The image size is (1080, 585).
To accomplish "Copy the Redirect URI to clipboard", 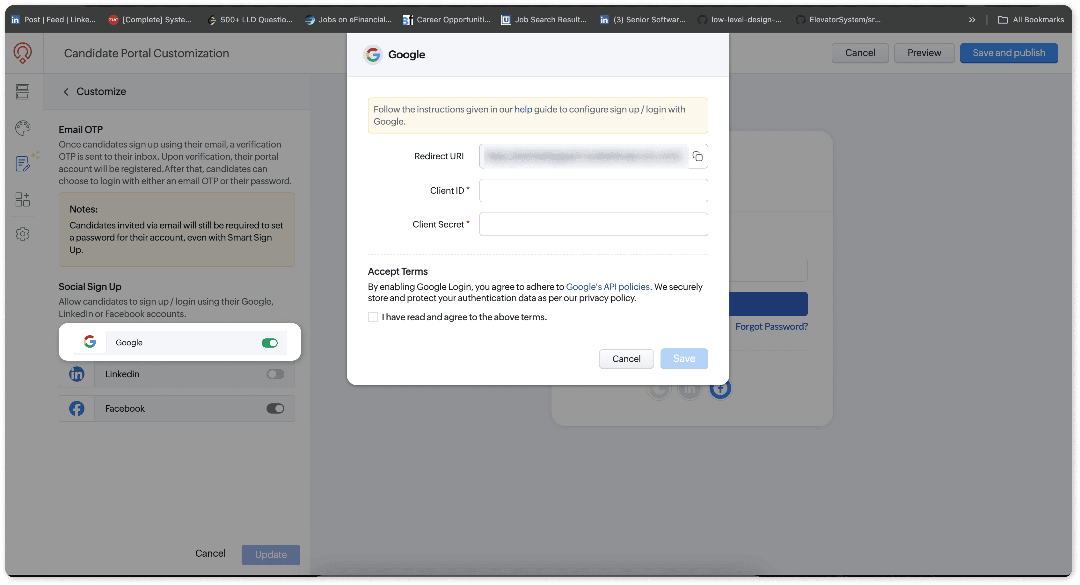I will pyautogui.click(x=698, y=156).
